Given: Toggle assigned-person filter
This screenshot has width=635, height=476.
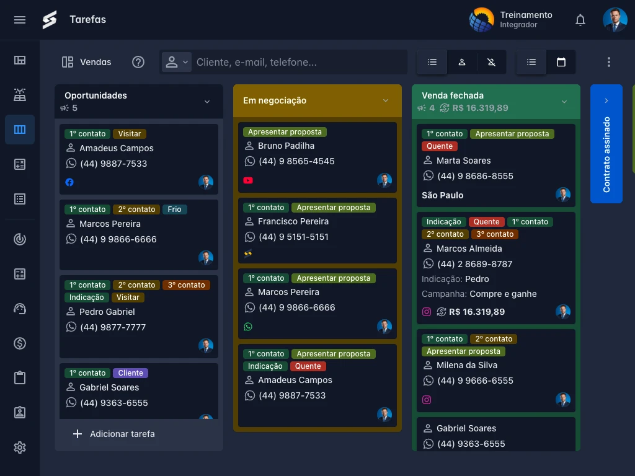Looking at the screenshot, I should click(461, 62).
